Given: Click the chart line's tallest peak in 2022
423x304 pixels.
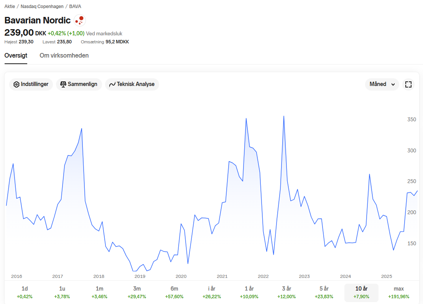Looking at the screenshot, I should point(284,116).
